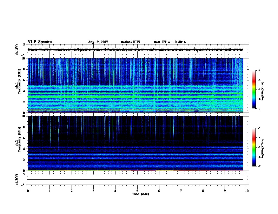Click '-3' label on ch.1 color scale
278x214 pixels.
259,70
